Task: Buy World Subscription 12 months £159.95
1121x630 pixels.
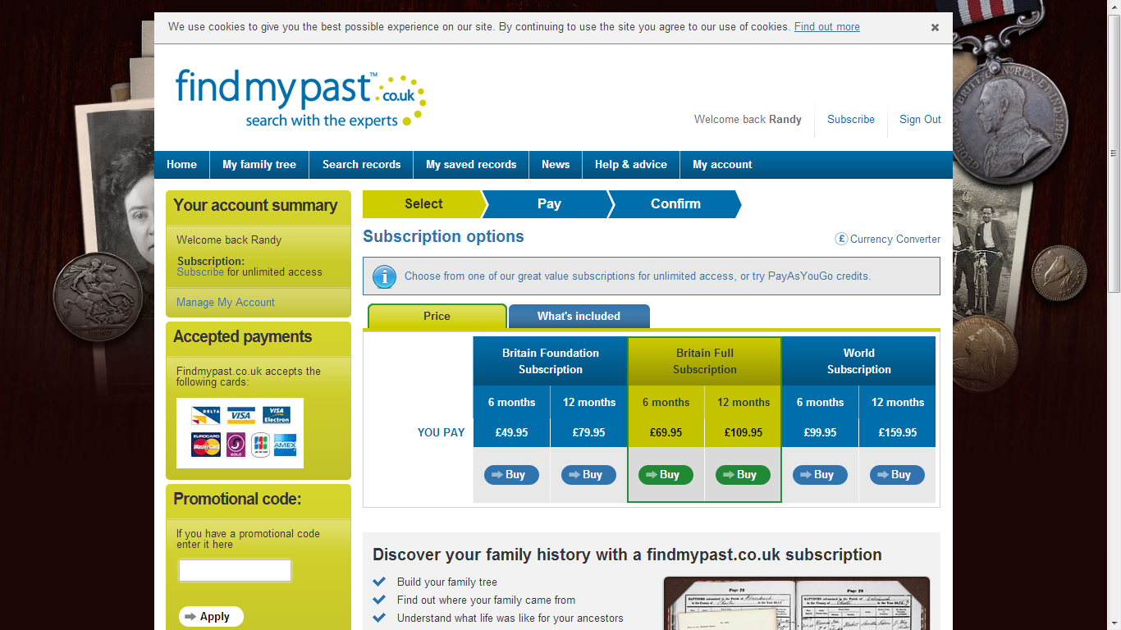Action: tap(897, 475)
